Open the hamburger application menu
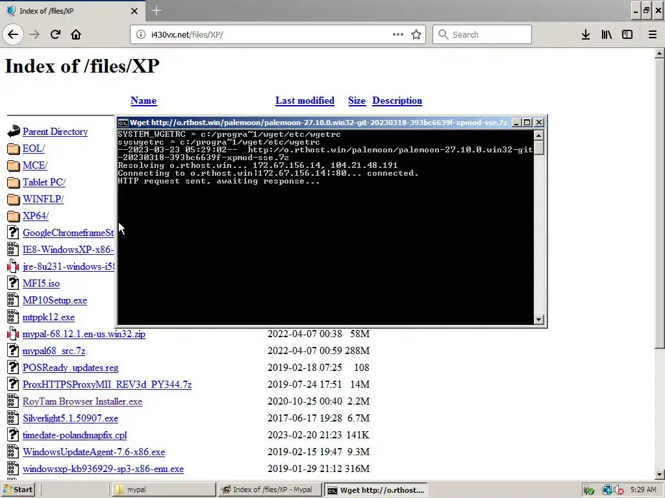 [652, 34]
